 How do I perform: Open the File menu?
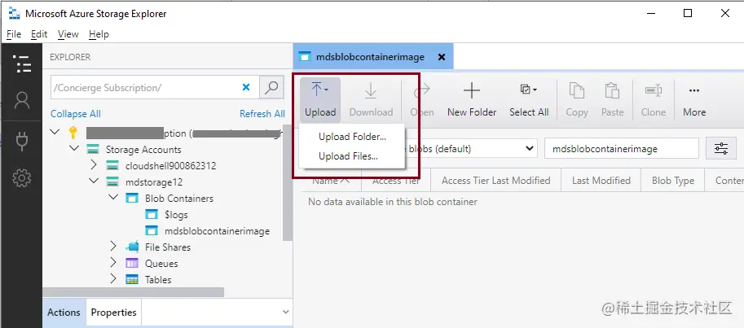[14, 34]
